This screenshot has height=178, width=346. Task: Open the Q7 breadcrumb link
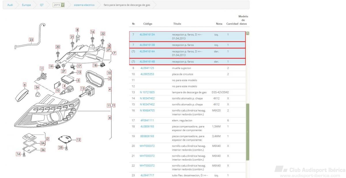click(x=42, y=5)
